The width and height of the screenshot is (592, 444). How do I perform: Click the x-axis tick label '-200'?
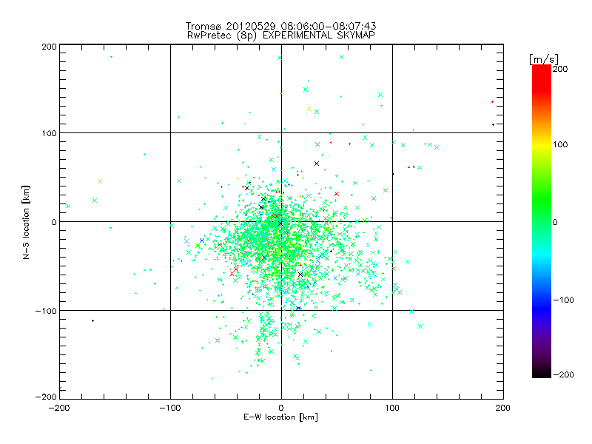click(x=59, y=408)
